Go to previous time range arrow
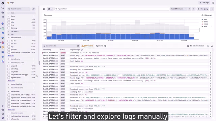Viewport: 216px width, 121px height. [189, 9]
